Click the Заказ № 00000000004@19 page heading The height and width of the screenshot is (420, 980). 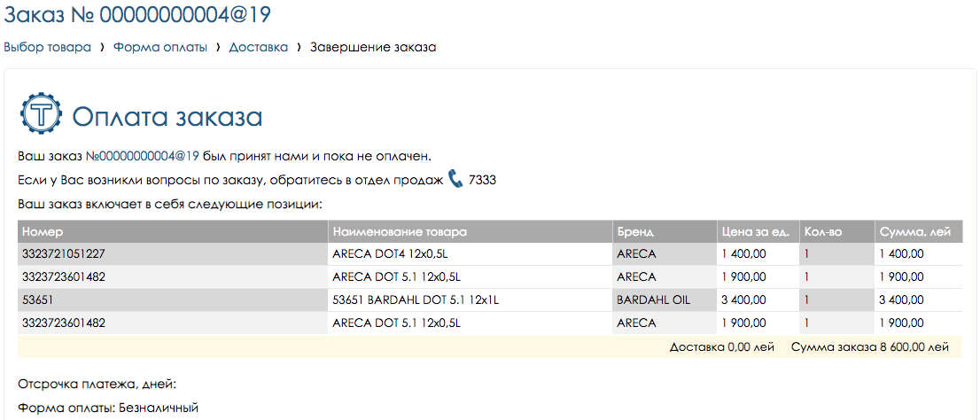[x=137, y=15]
